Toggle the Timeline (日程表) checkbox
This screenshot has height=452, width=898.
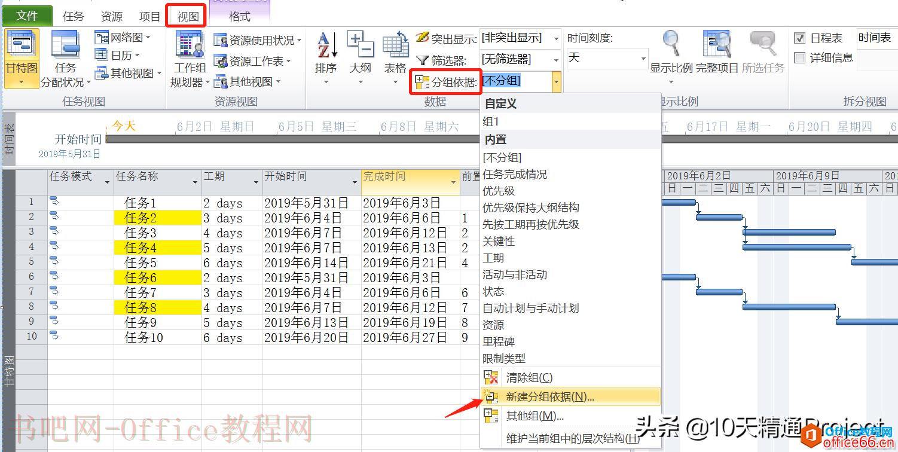pyautogui.click(x=800, y=38)
